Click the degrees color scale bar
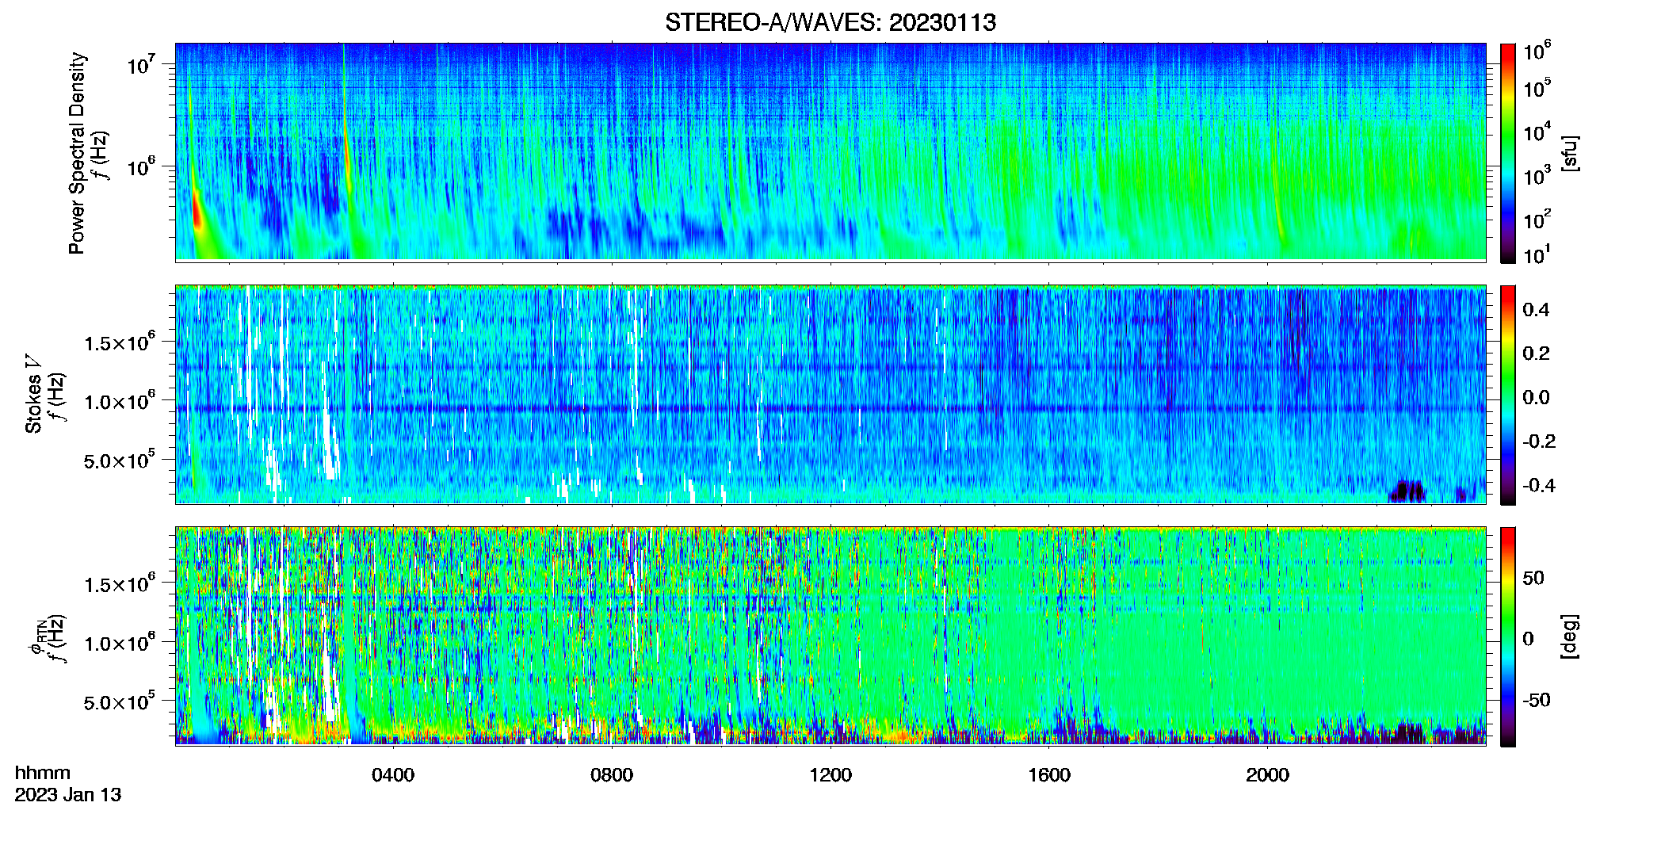1661x856 pixels. click(x=1507, y=636)
